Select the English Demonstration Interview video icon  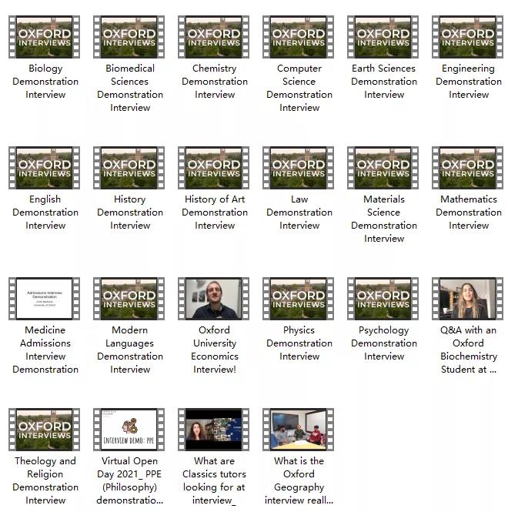tap(44, 168)
